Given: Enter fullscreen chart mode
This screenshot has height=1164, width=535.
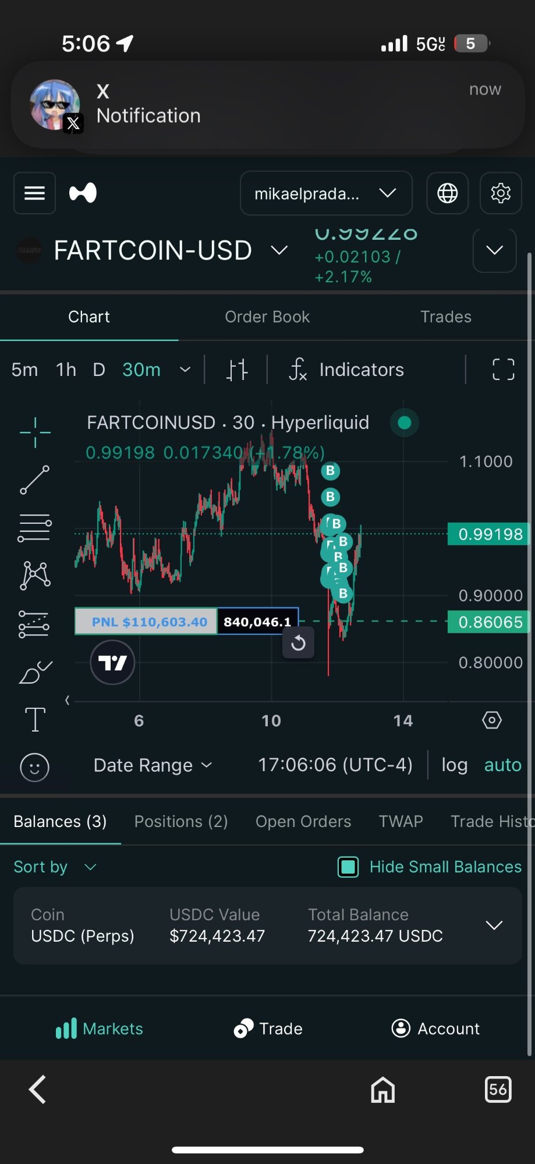Looking at the screenshot, I should [x=503, y=370].
